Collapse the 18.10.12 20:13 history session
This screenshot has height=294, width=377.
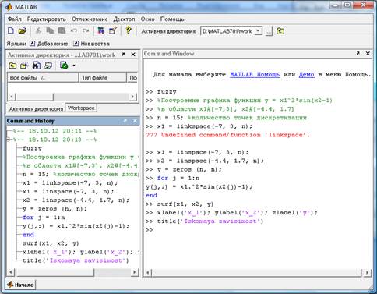[9, 140]
